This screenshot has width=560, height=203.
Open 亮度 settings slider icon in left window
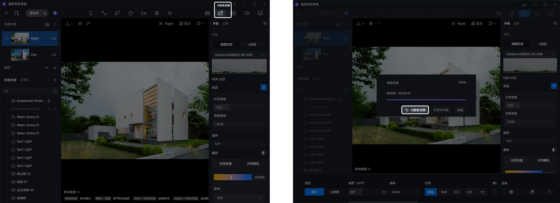point(264,88)
